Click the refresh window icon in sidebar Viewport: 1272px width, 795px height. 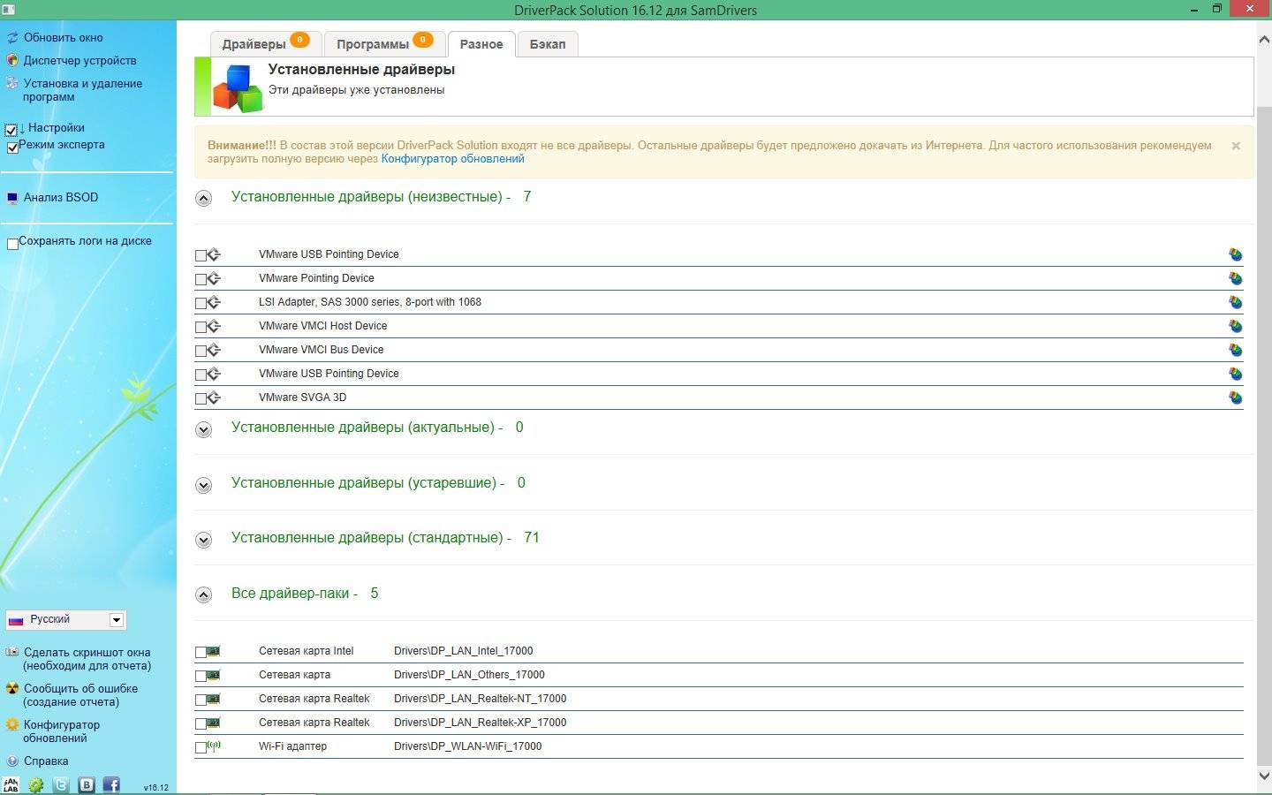pyautogui.click(x=11, y=38)
